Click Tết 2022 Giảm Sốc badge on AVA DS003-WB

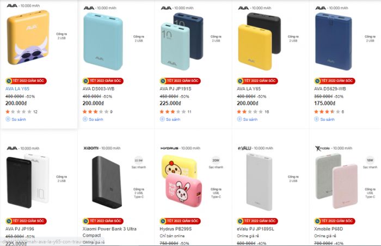[103, 81]
